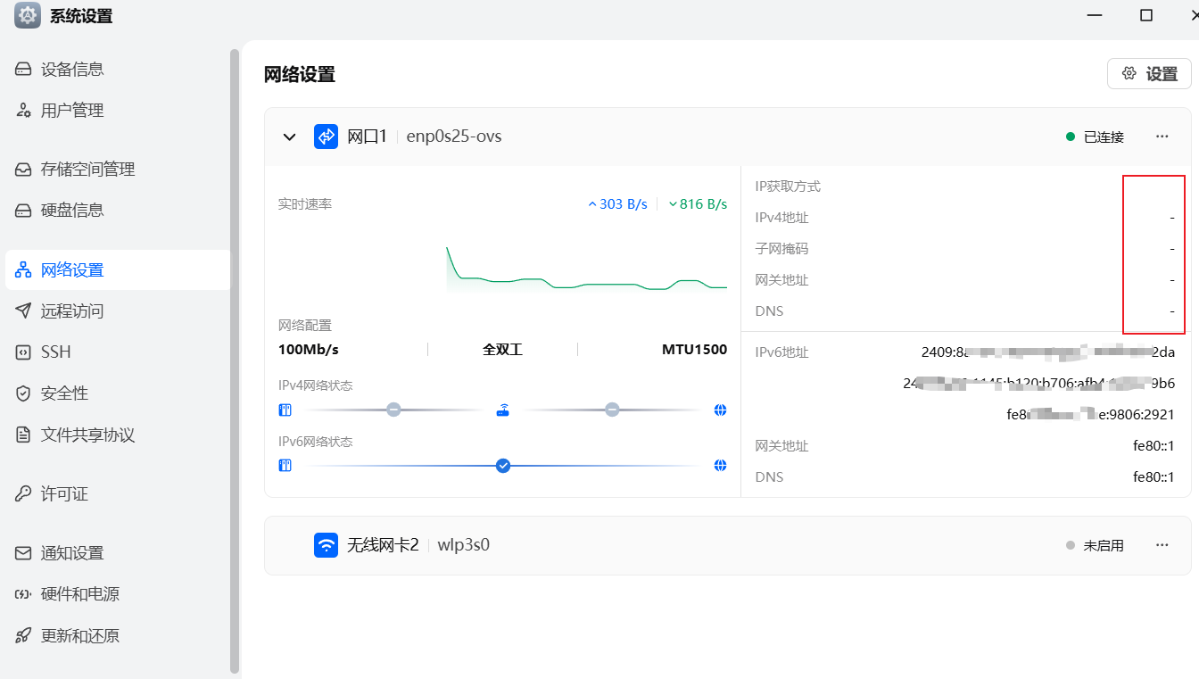
Task: Click the 设置 button at top right
Action: [1149, 74]
